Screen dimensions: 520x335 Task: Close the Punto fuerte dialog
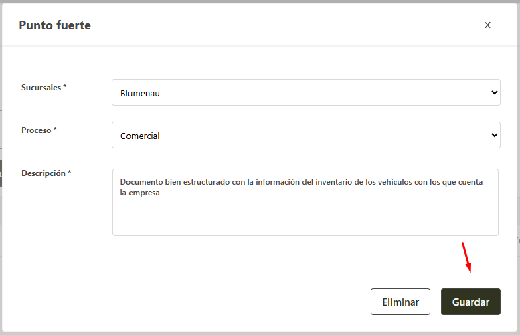(487, 25)
